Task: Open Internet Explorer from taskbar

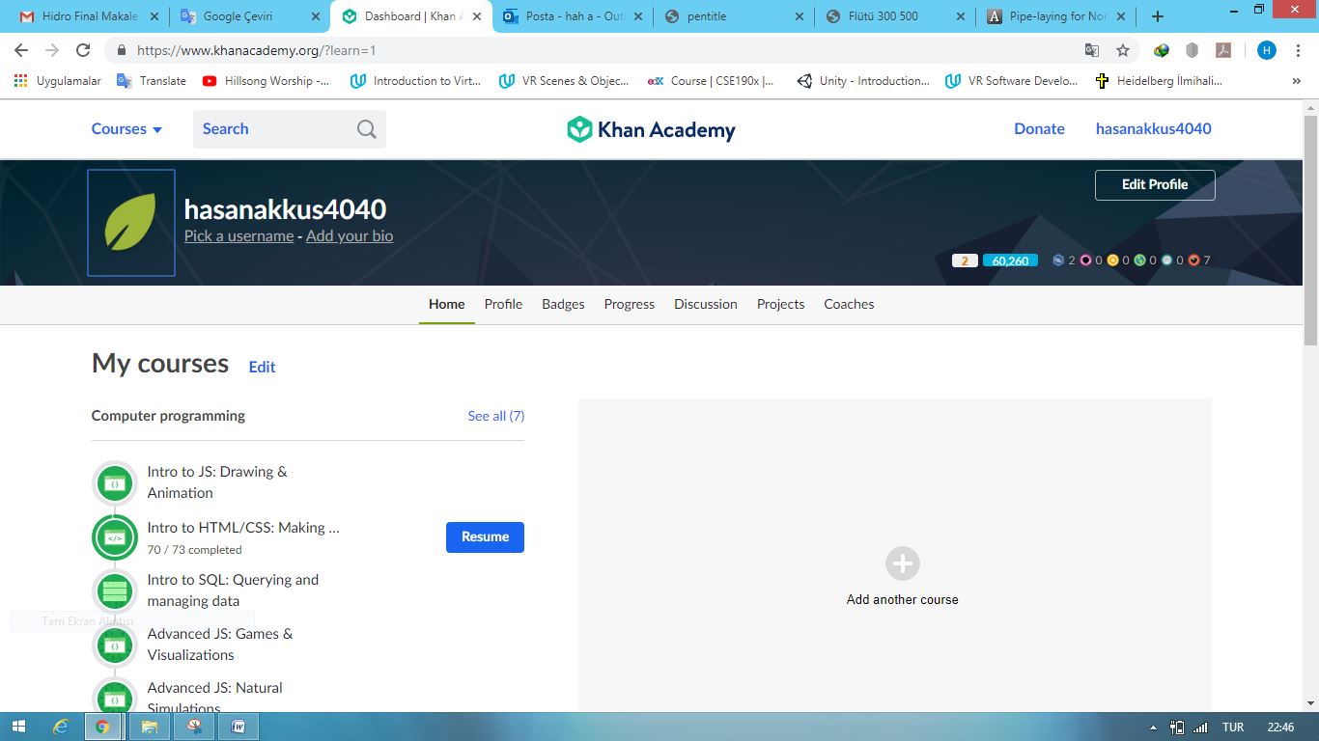Action: (62, 727)
